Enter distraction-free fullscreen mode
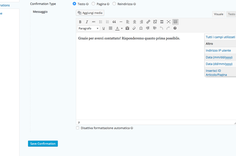Viewport: 236px width, 156px height. coord(169,22)
